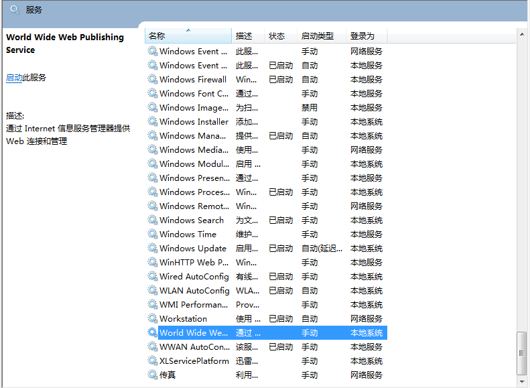The height and width of the screenshot is (388, 530).
Task: Sort services by 启动类型 column header
Action: click(x=322, y=36)
